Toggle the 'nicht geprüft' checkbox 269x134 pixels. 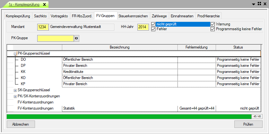coord(153,24)
